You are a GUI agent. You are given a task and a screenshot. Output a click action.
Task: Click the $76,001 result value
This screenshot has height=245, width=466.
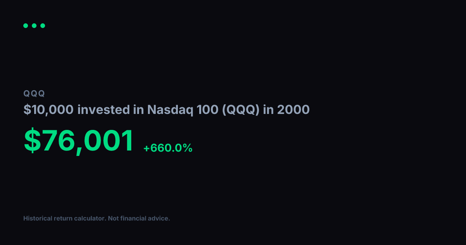[x=79, y=141]
